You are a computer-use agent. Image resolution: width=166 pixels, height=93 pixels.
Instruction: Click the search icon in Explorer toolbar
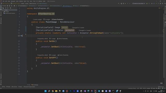[x=10, y=8]
